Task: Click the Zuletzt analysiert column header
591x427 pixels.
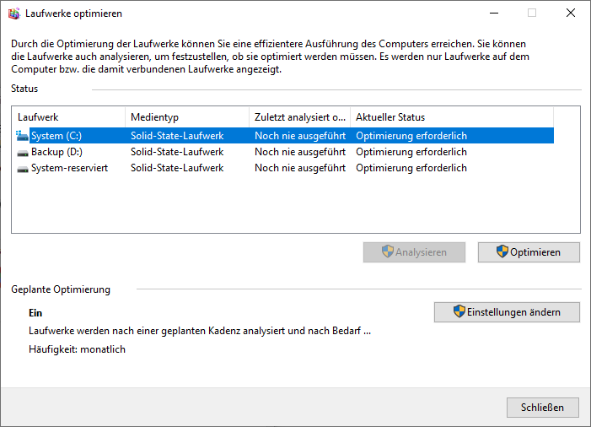Action: pyautogui.click(x=300, y=117)
